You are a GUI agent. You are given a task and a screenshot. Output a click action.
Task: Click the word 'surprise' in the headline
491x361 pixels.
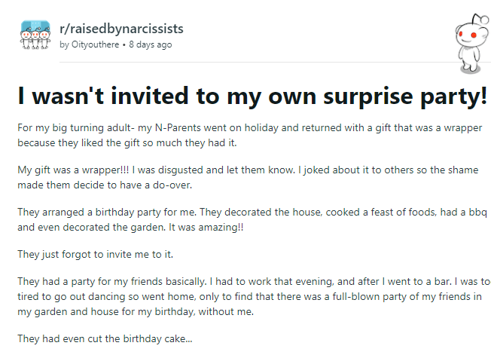pyautogui.click(x=368, y=97)
